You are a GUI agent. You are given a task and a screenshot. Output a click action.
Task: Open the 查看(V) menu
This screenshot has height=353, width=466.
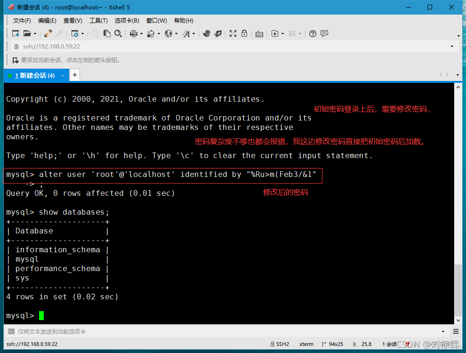click(x=72, y=21)
